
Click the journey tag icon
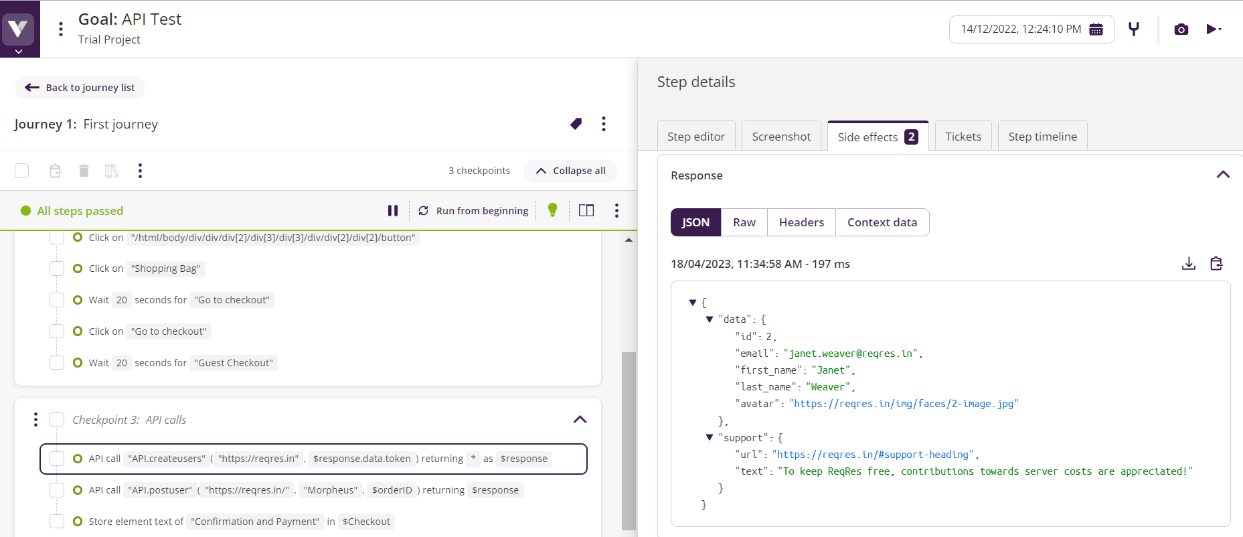pyautogui.click(x=576, y=124)
